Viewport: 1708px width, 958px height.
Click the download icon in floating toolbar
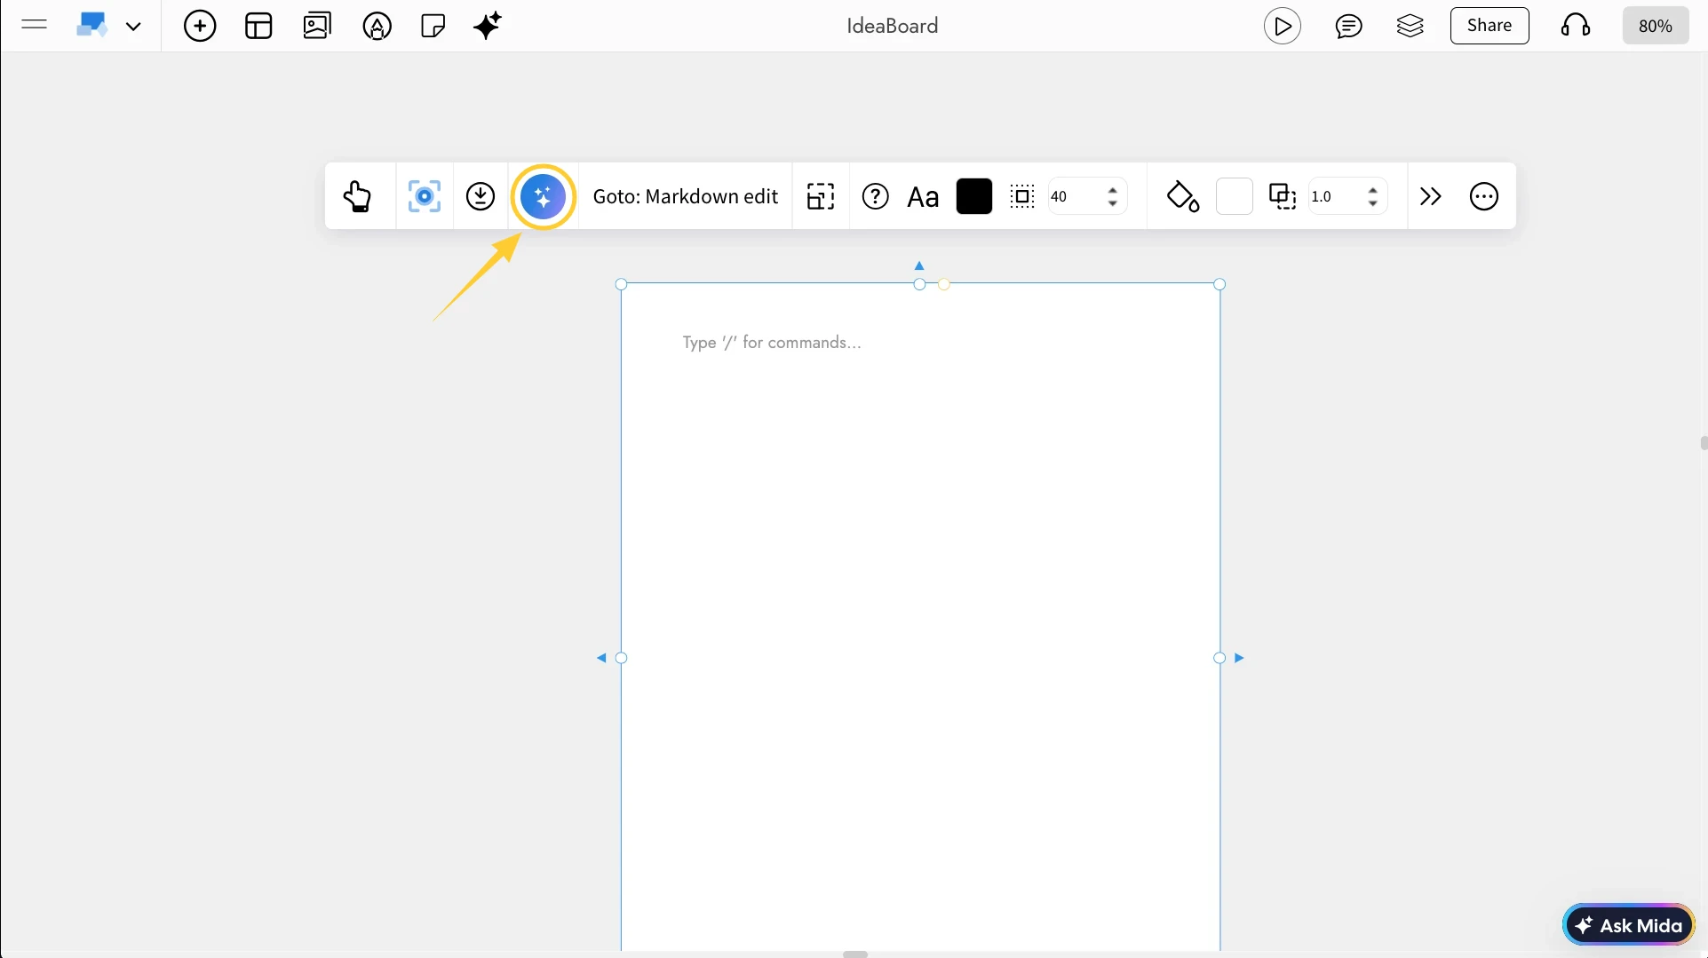tap(480, 196)
